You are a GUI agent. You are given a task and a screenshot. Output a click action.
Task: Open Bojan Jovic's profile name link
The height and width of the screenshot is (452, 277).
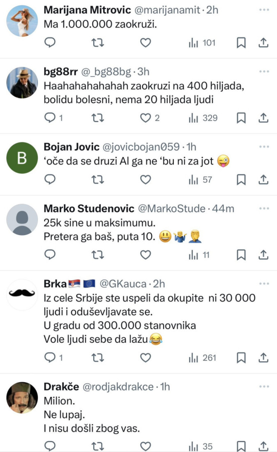pos(71,147)
